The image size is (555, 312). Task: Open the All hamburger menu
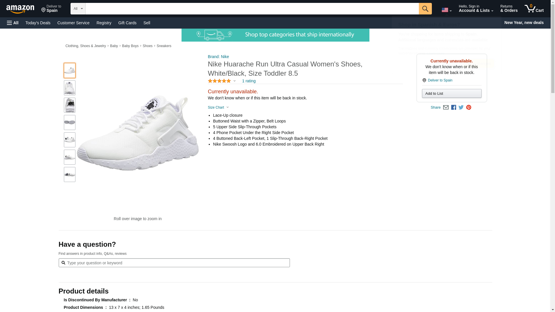pyautogui.click(x=13, y=23)
